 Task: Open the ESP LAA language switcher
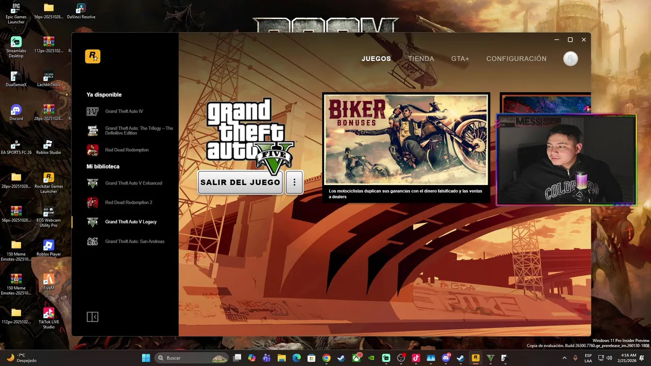(x=588, y=358)
